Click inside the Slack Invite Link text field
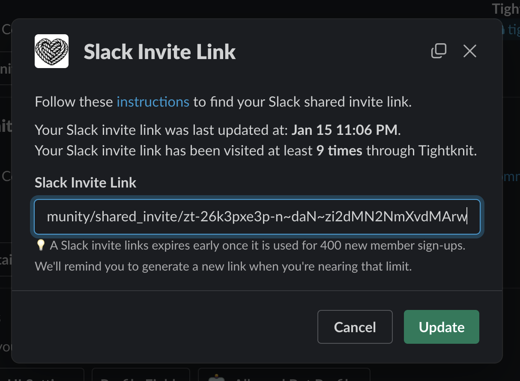The width and height of the screenshot is (520, 381). pyautogui.click(x=257, y=217)
